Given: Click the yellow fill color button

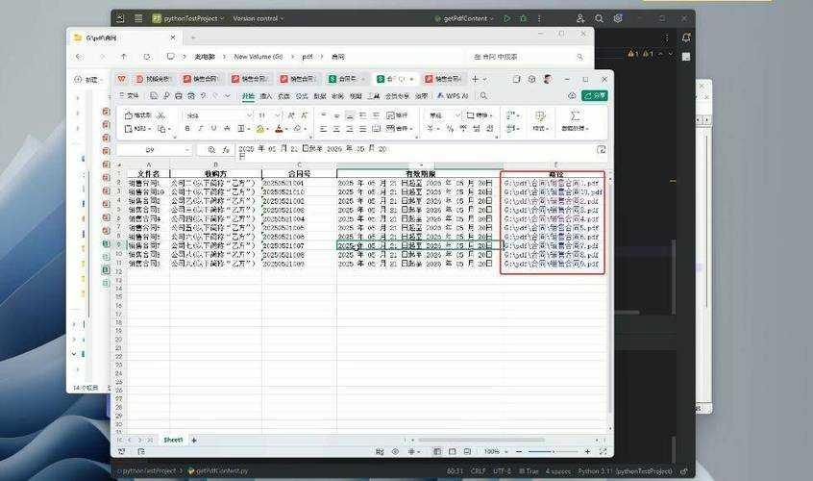Looking at the screenshot, I should (x=259, y=128).
